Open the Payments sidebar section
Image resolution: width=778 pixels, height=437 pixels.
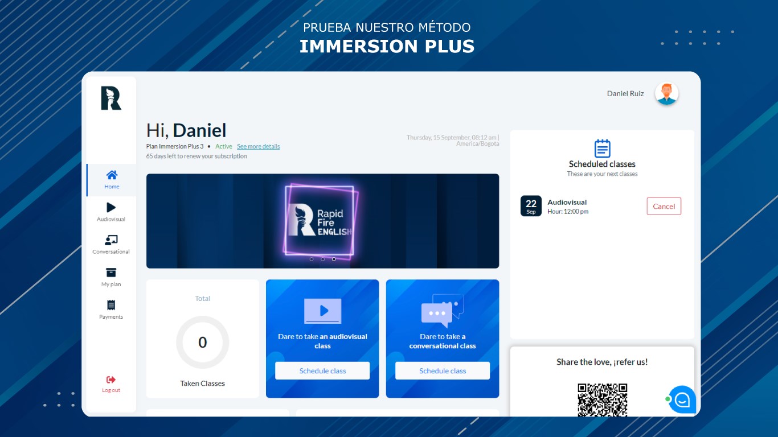[x=111, y=310]
